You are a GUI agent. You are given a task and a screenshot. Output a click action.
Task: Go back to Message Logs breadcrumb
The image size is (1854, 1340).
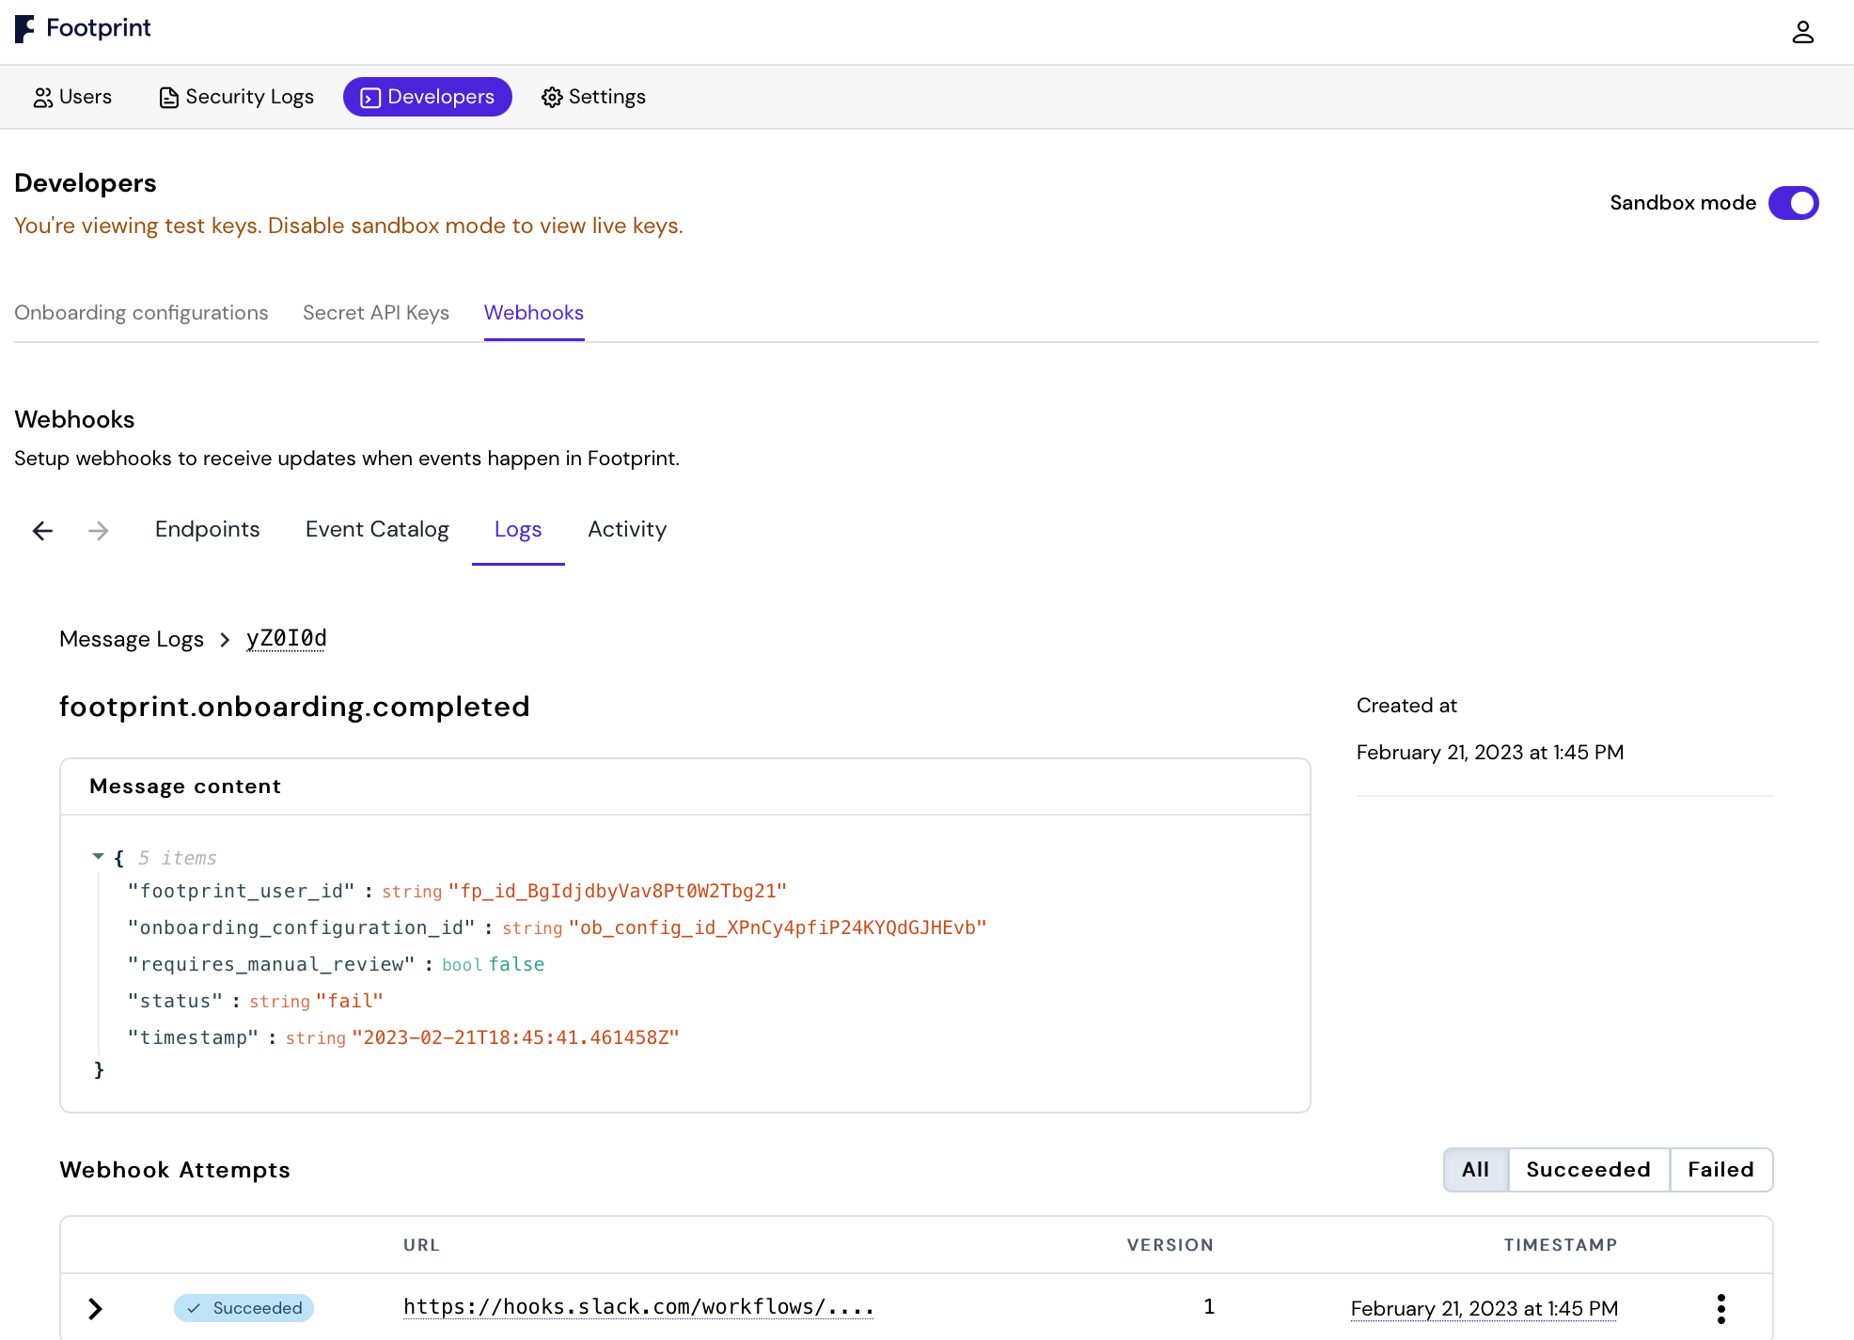tap(132, 639)
